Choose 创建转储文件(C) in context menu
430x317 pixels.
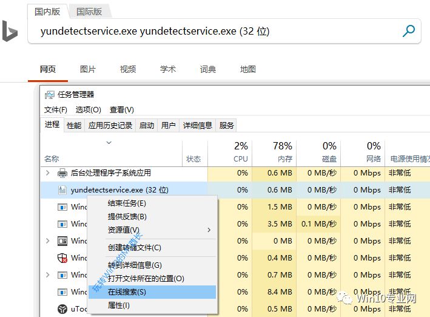tap(152, 248)
